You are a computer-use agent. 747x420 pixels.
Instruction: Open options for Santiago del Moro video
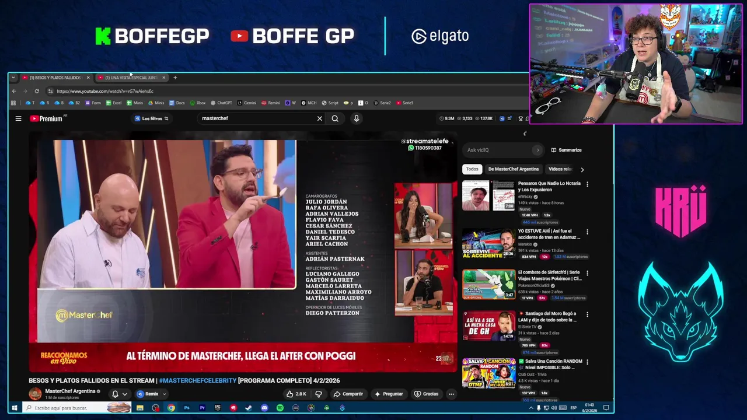pyautogui.click(x=587, y=314)
